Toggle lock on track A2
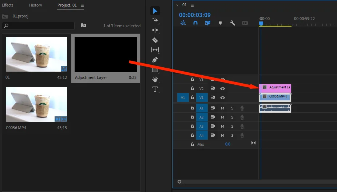Screen dimensions: 337x192 [x=193, y=117]
